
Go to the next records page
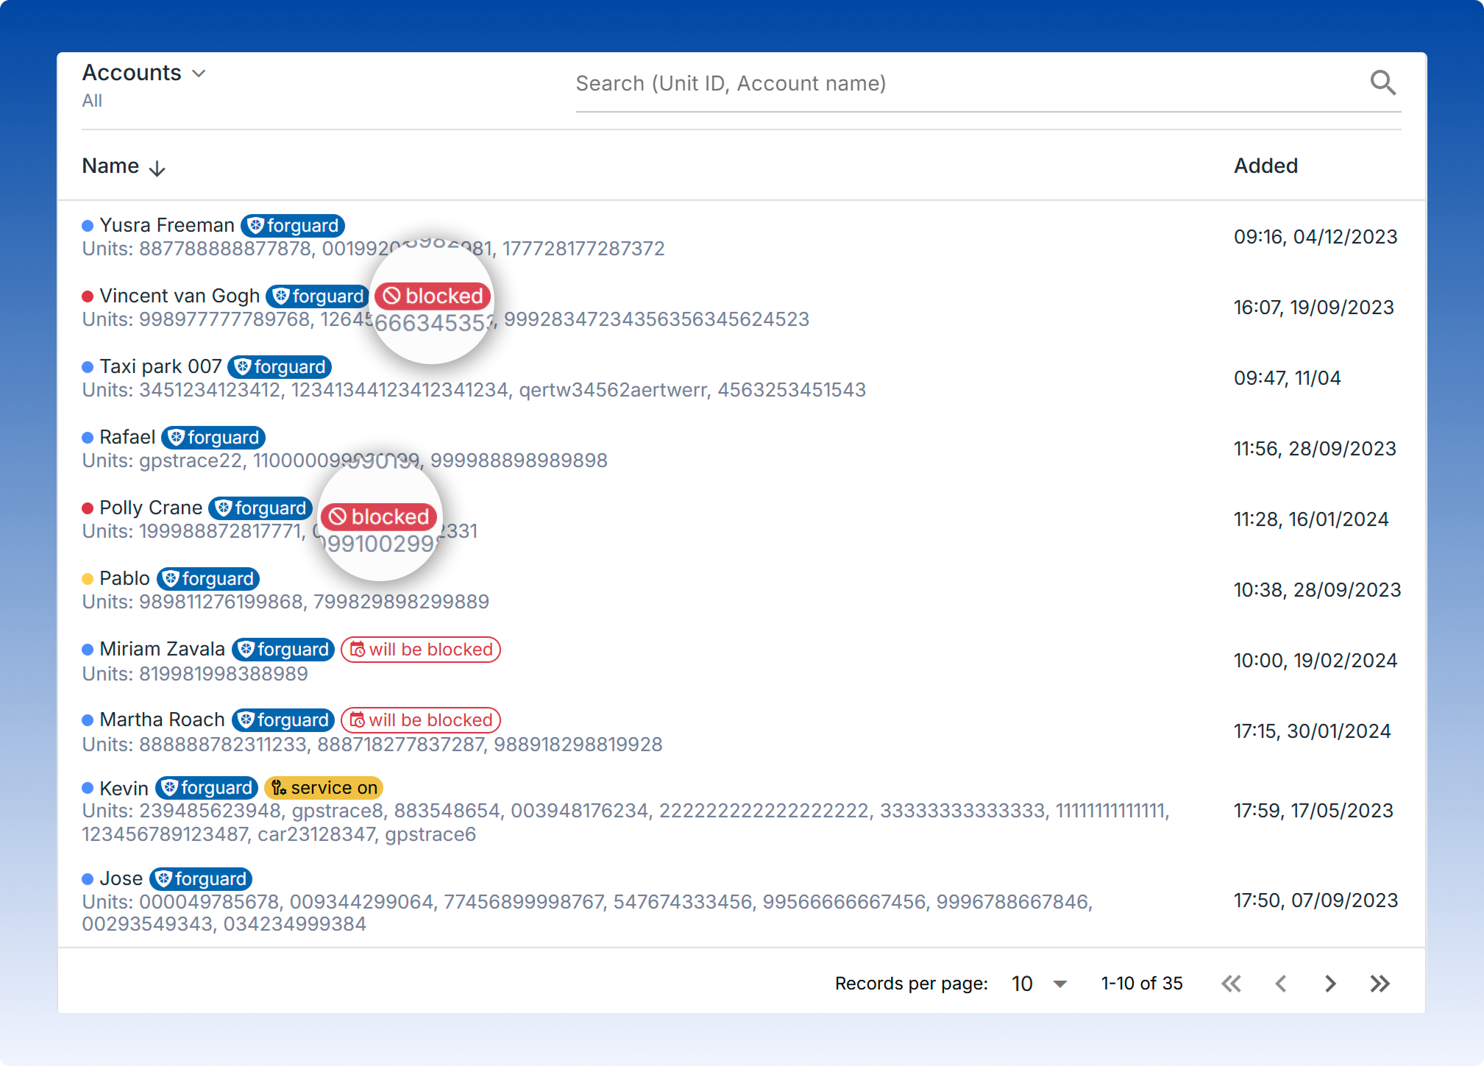(x=1329, y=984)
